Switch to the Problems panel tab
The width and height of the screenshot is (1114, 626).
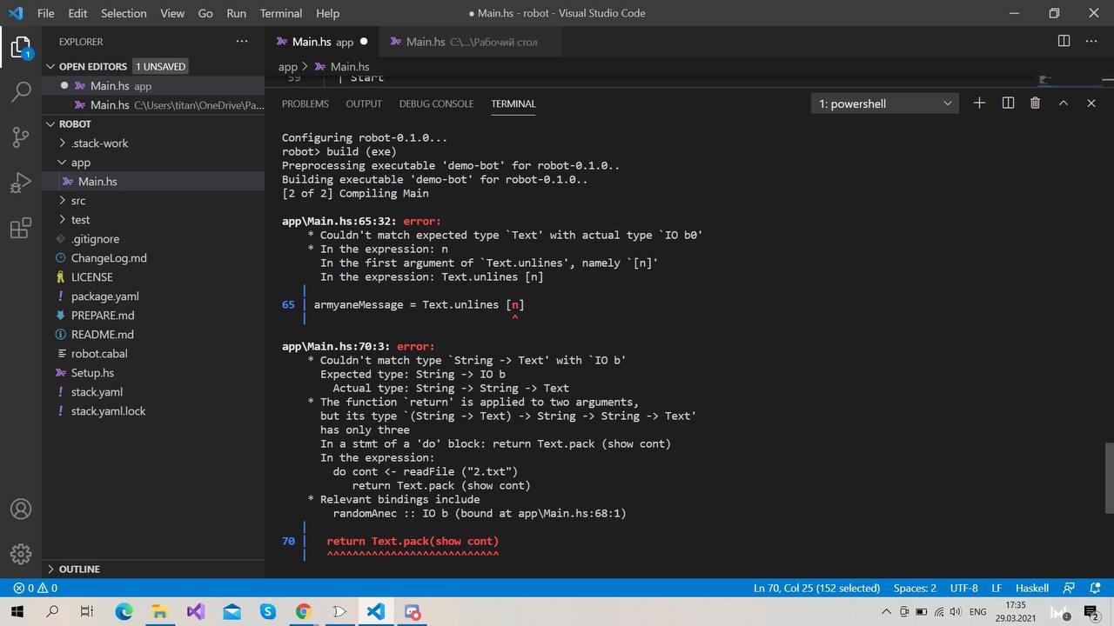pyautogui.click(x=305, y=103)
